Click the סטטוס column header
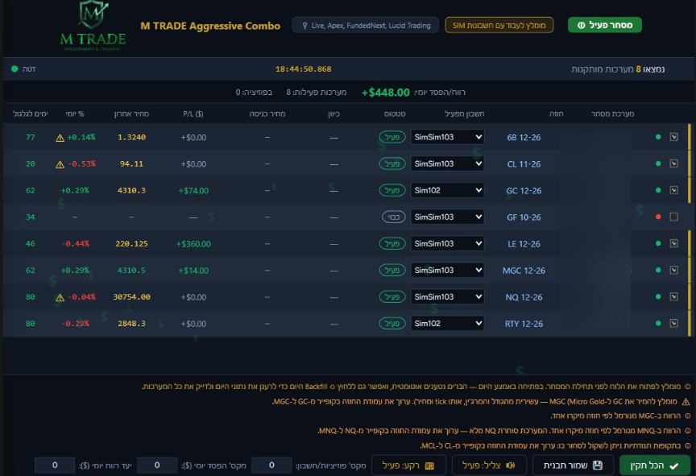Image resolution: width=696 pixels, height=476 pixels. (x=395, y=114)
